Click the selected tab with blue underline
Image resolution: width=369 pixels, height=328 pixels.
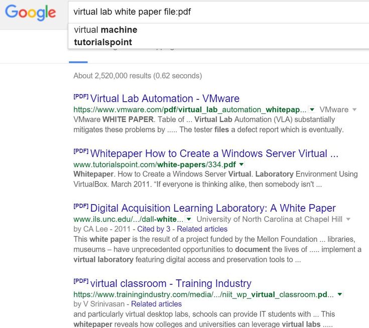point(78,62)
